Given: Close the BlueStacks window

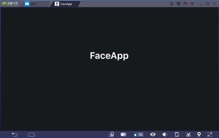Looking at the screenshot, I should tap(214, 4).
